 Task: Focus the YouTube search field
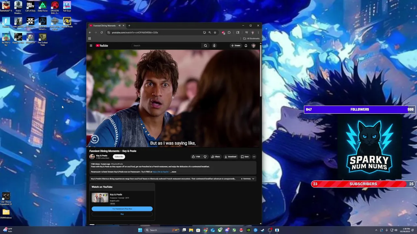pos(167,45)
